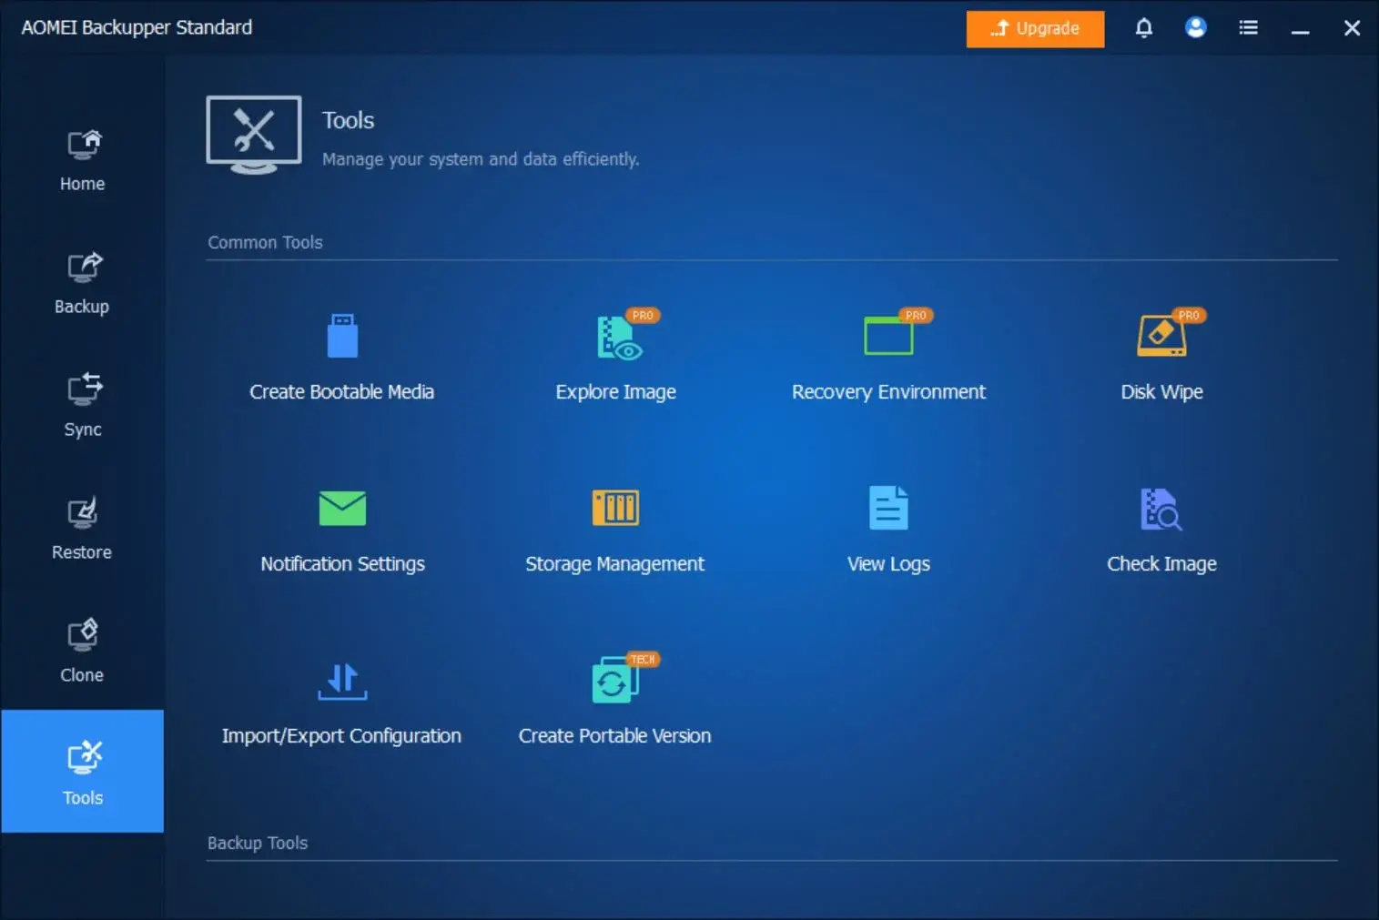The height and width of the screenshot is (920, 1379).
Task: Select the Explore Image tool
Action: click(x=615, y=355)
